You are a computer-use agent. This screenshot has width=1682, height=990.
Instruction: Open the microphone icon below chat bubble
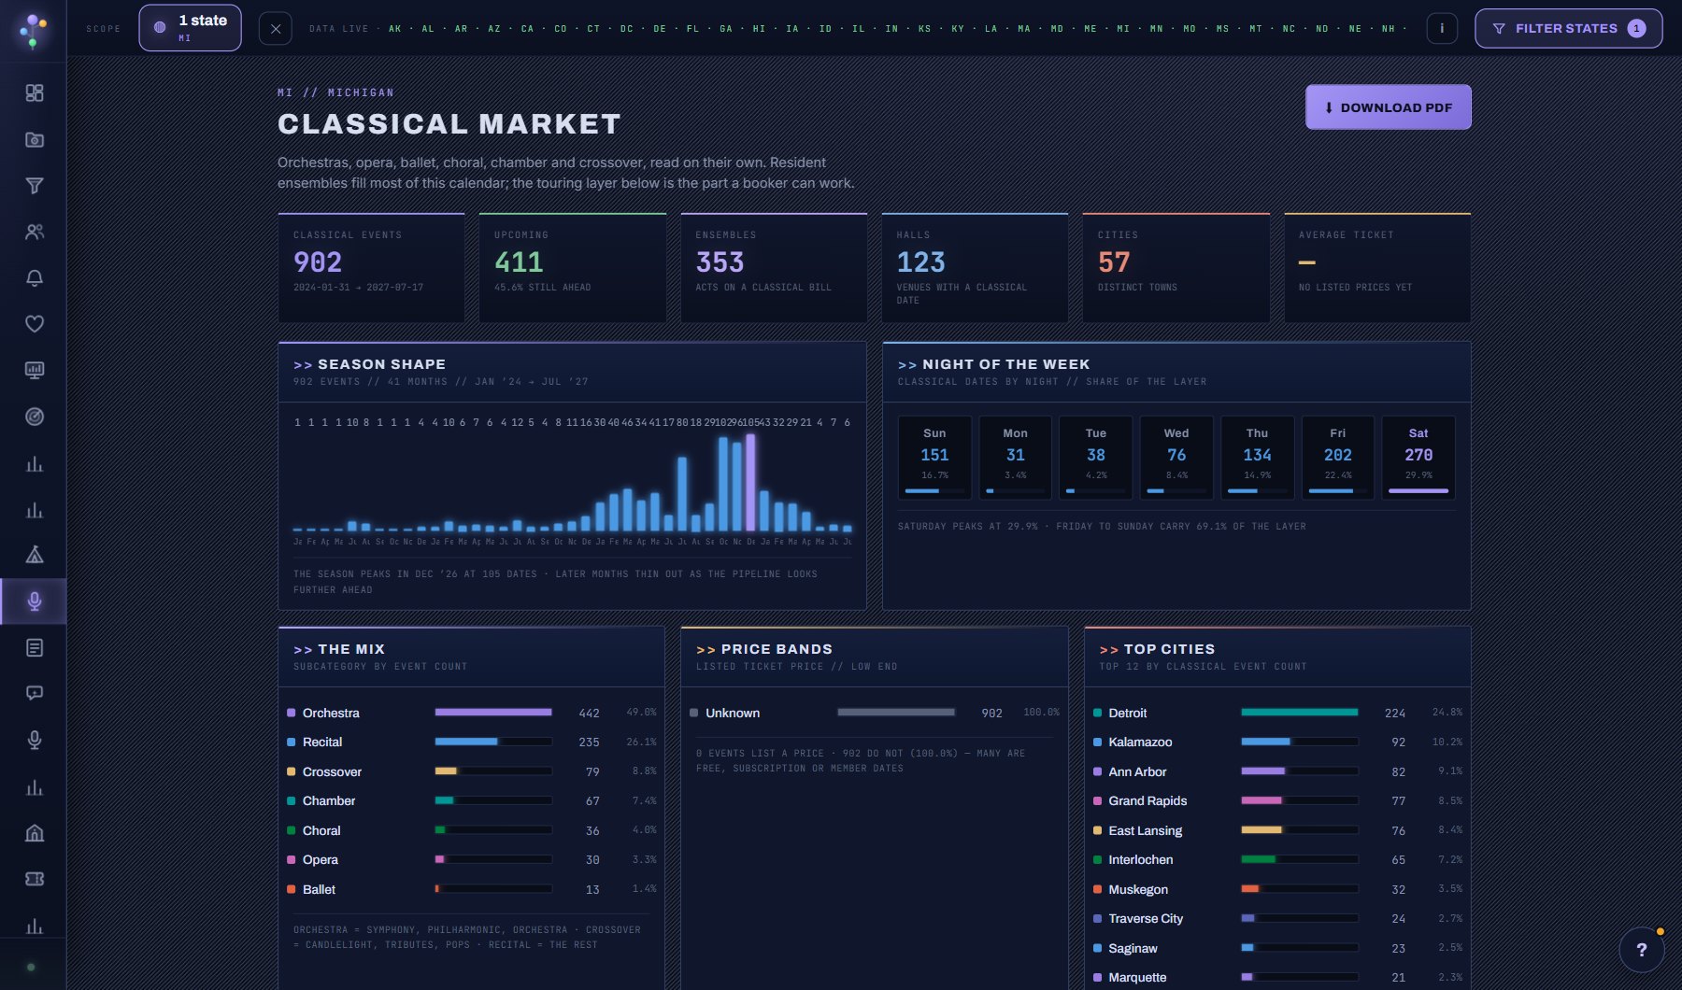pyautogui.click(x=35, y=740)
